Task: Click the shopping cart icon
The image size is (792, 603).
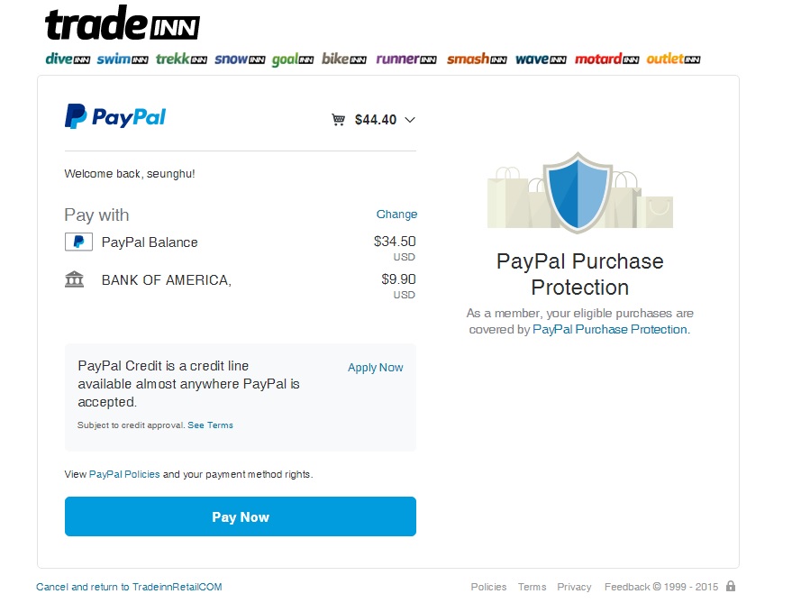Action: tap(338, 120)
